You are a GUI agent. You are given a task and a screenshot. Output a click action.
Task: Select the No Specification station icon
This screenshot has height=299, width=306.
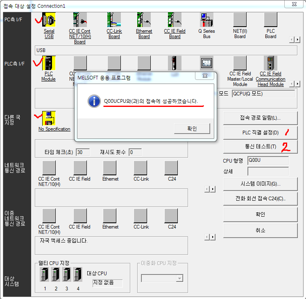(x=49, y=118)
